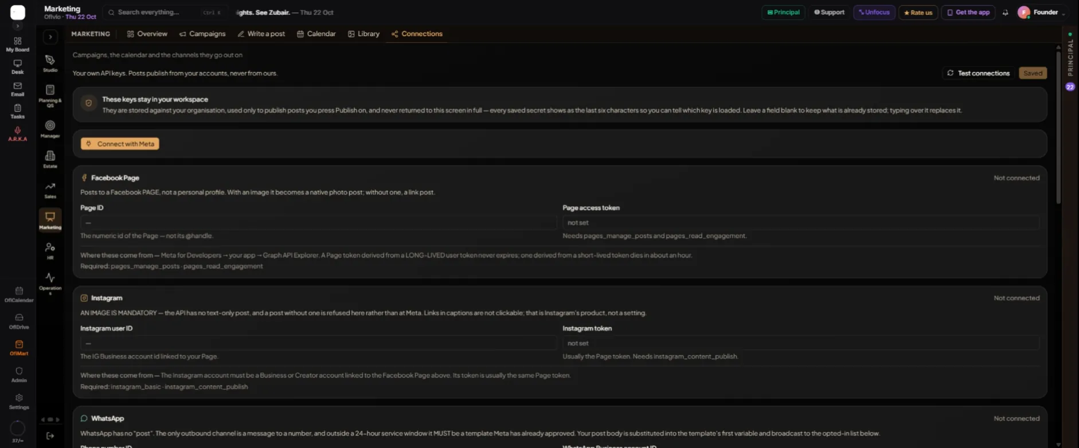The image size is (1079, 448).
Task: Toggle the Unfocus mode button
Action: click(874, 13)
